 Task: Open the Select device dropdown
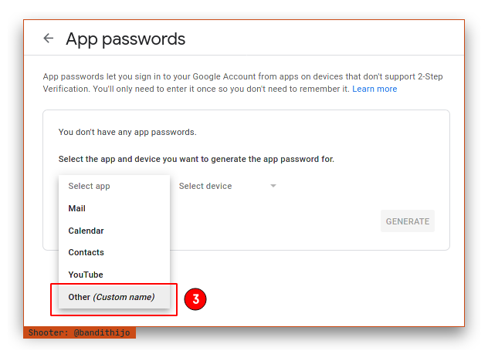(205, 186)
